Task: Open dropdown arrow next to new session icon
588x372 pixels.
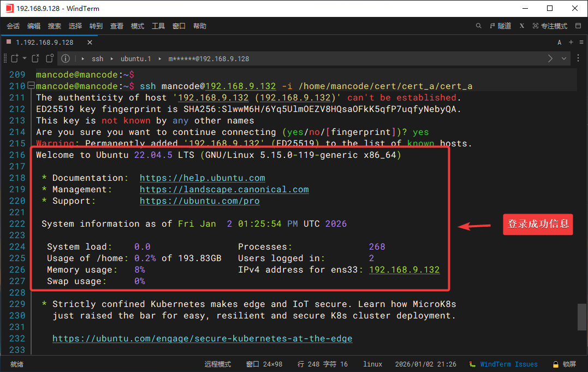Action: [25, 58]
